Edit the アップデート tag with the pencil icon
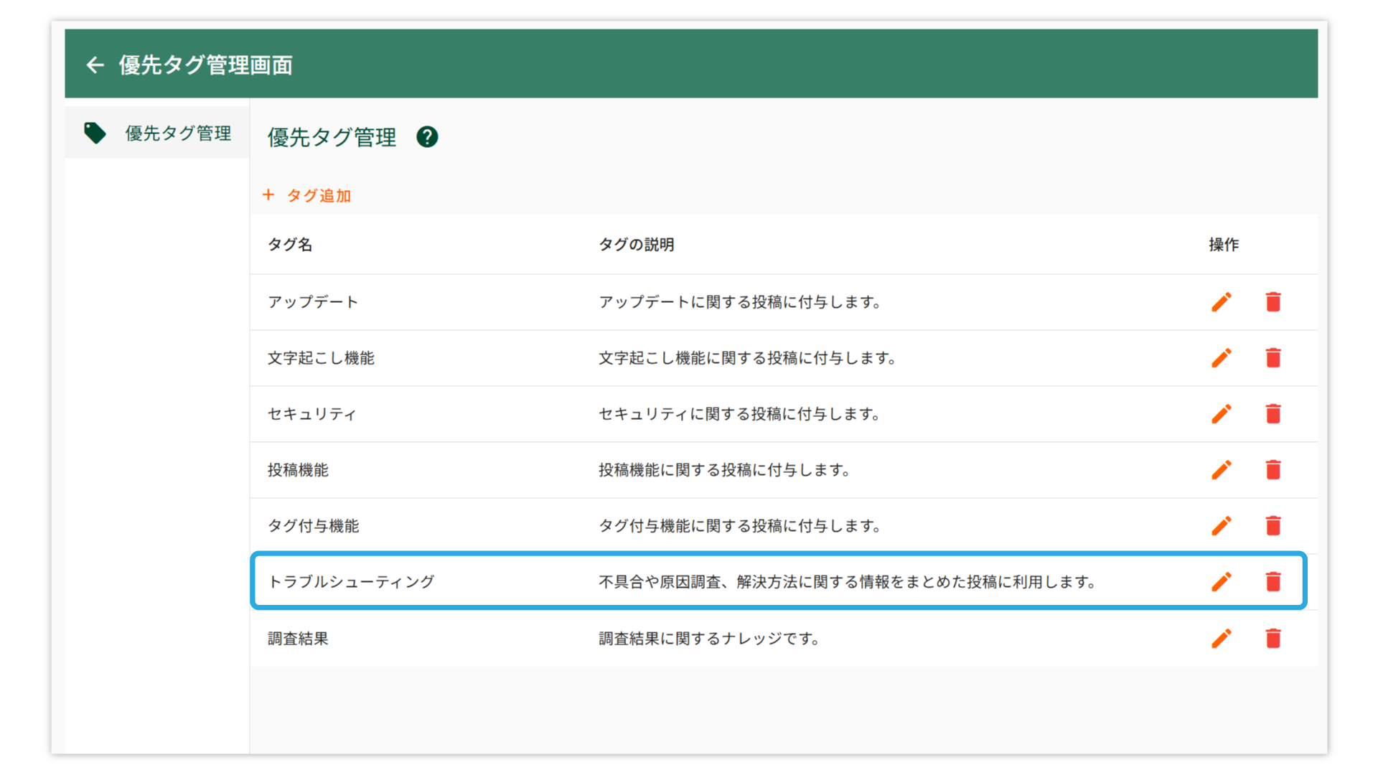This screenshot has width=1378, height=775. click(1222, 302)
